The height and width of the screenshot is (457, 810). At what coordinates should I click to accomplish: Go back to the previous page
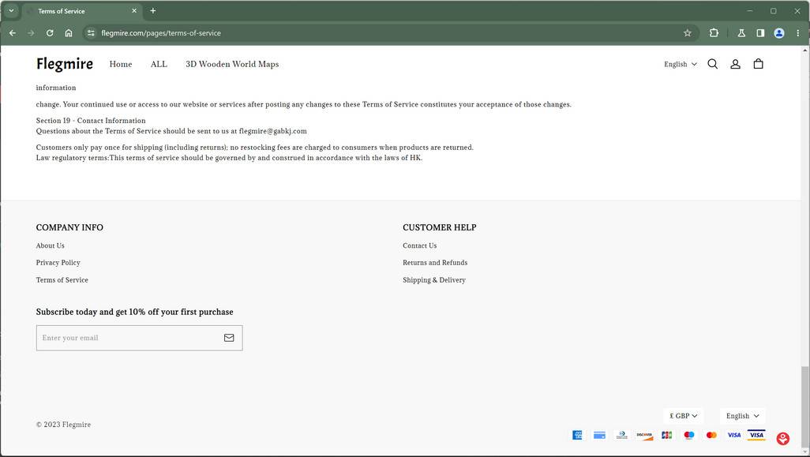coord(13,33)
